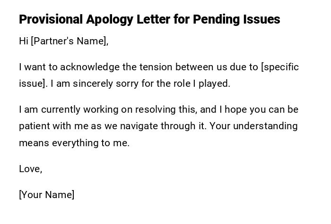Click the word "Hi" in the greeting

pyautogui.click(x=24, y=41)
